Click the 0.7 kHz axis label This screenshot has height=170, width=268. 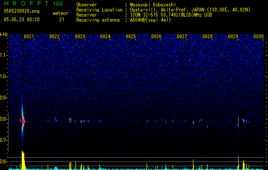point(4,140)
